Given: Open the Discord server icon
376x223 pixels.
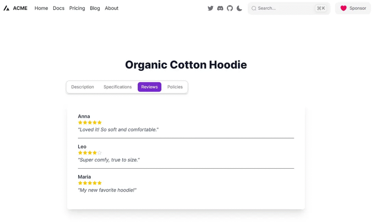Looking at the screenshot, I should pos(220,8).
